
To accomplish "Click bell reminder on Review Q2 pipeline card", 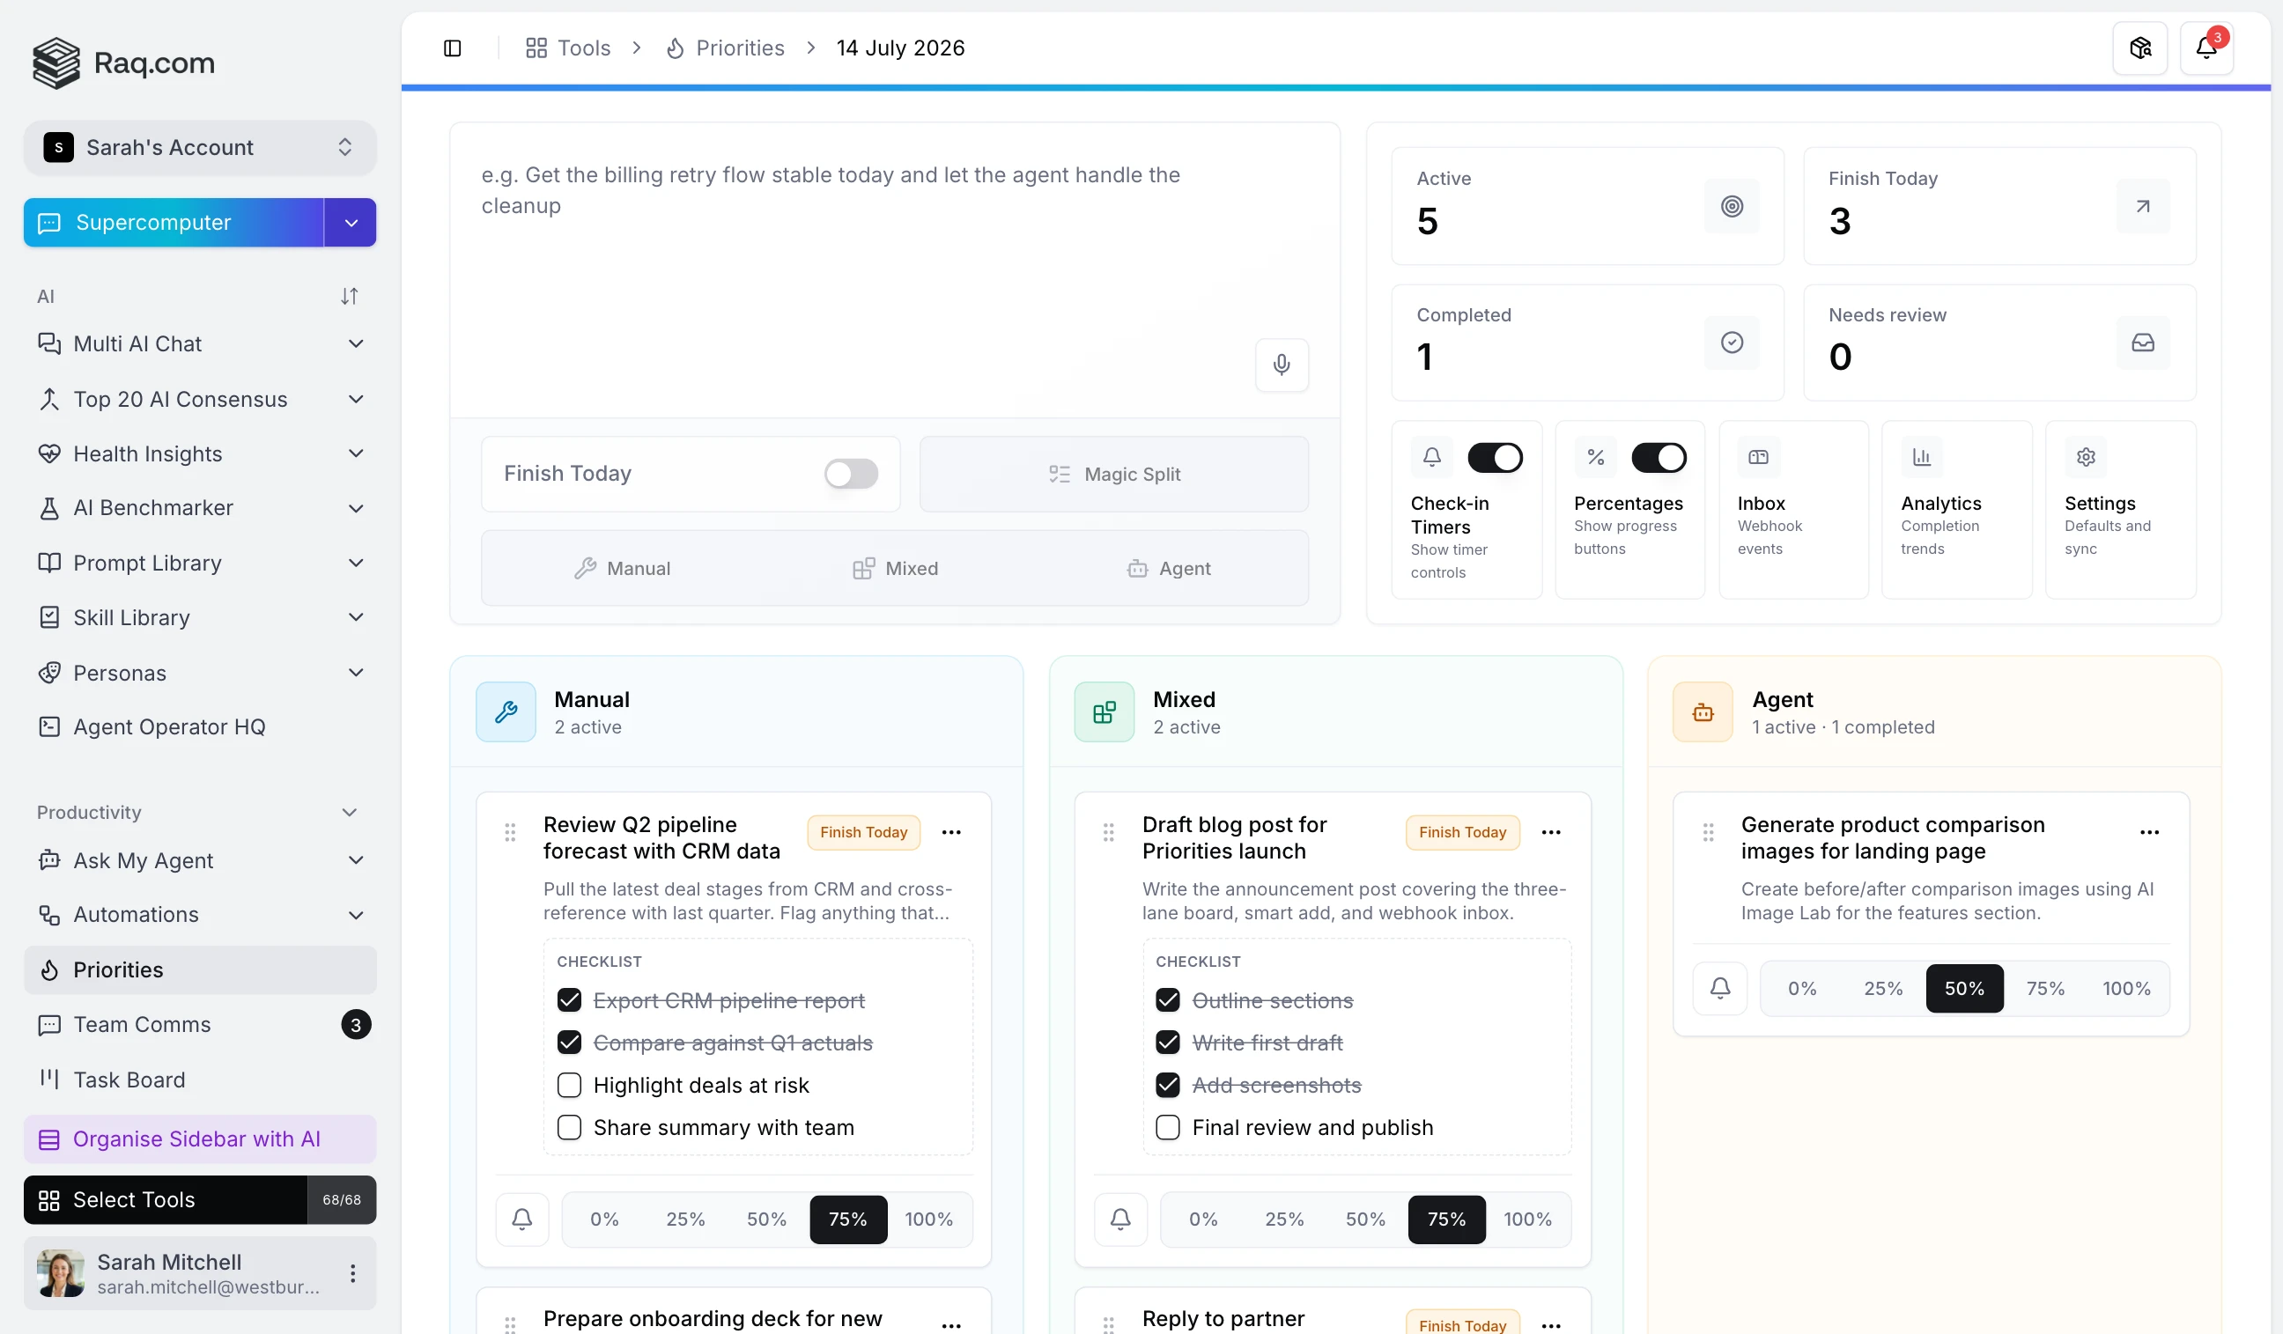I will 521,1219.
